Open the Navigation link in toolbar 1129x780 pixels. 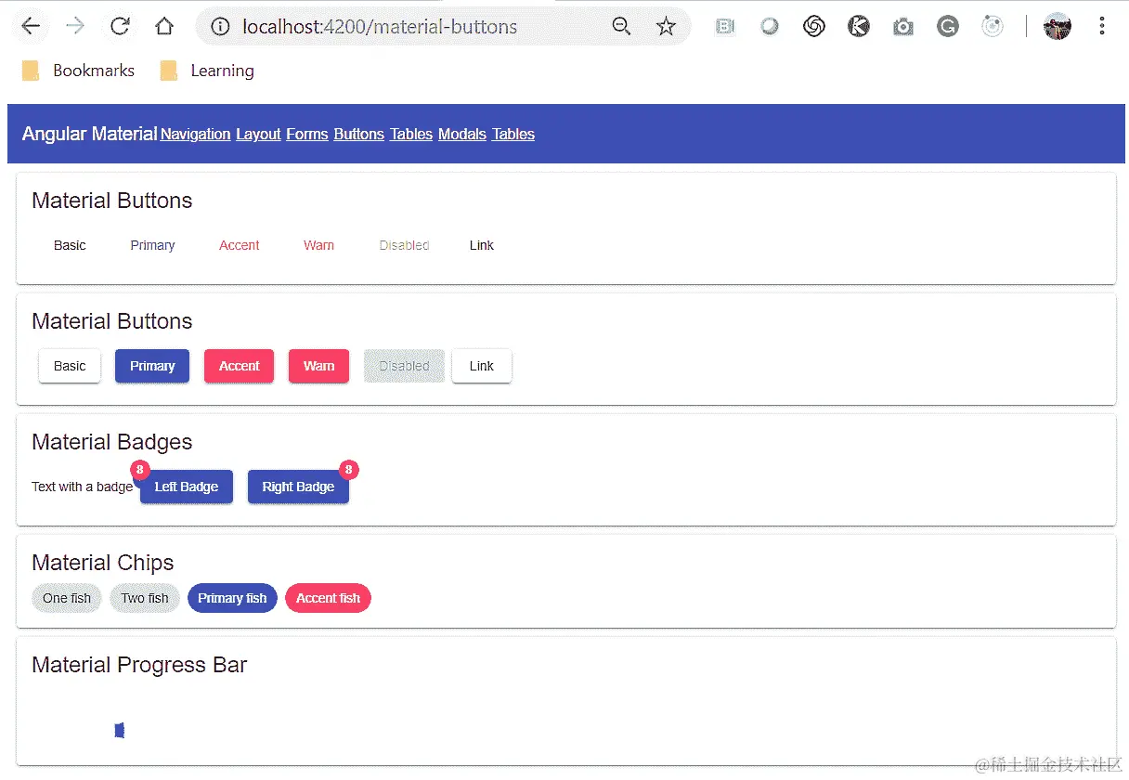(x=195, y=135)
